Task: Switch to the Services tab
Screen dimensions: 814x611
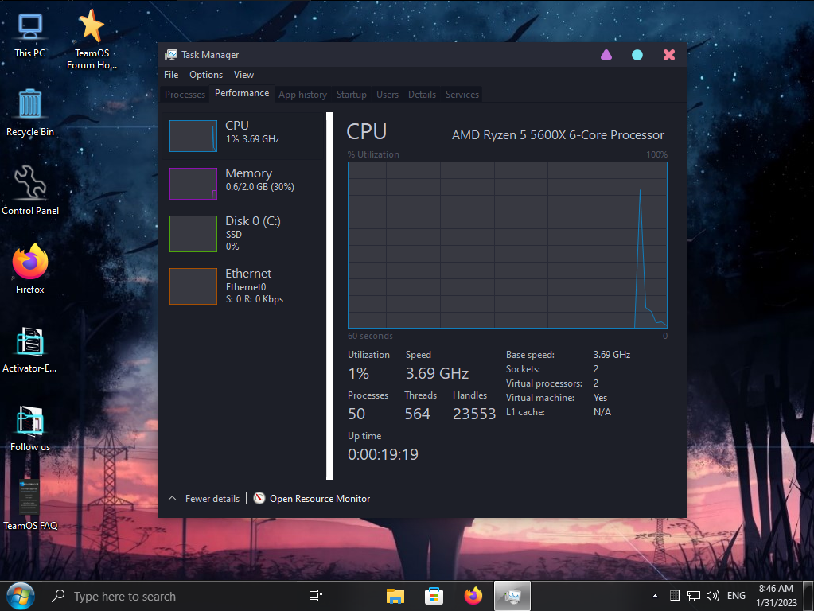Action: (x=462, y=95)
